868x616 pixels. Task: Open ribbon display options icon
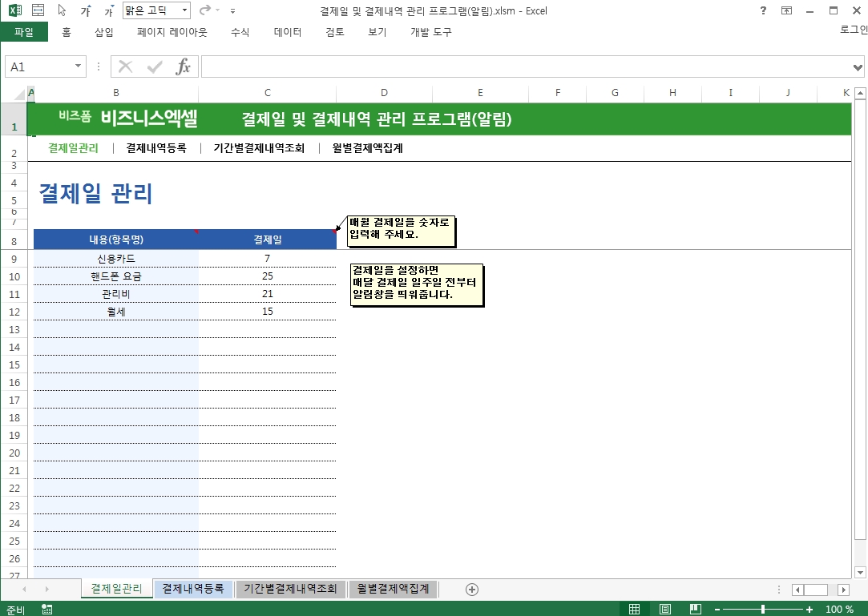click(786, 10)
